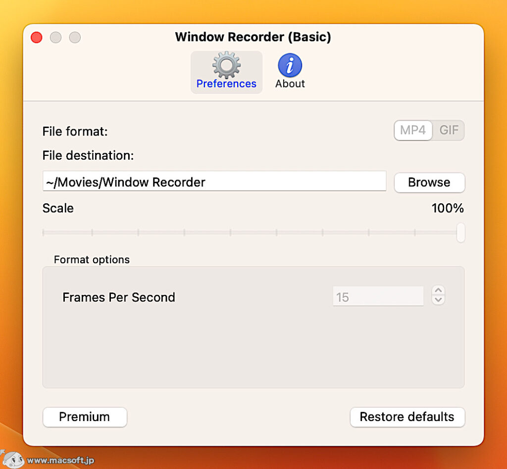Click the Frames Per Second input field
The width and height of the screenshot is (507, 469).
point(378,296)
